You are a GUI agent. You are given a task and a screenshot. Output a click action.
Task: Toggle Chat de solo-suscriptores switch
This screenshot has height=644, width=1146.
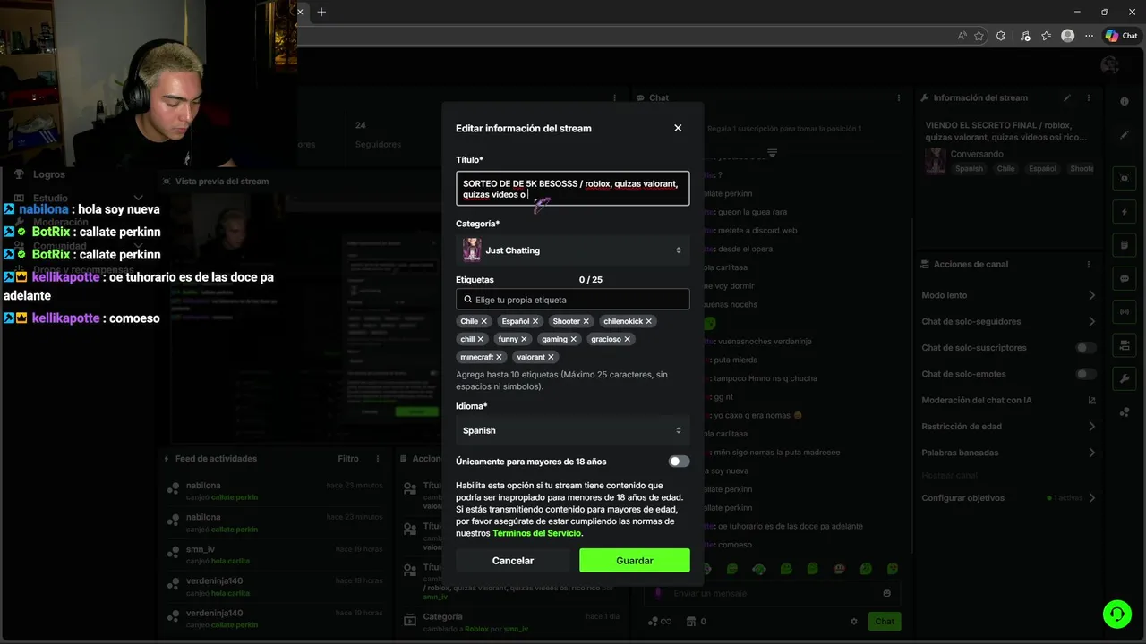(x=1085, y=348)
